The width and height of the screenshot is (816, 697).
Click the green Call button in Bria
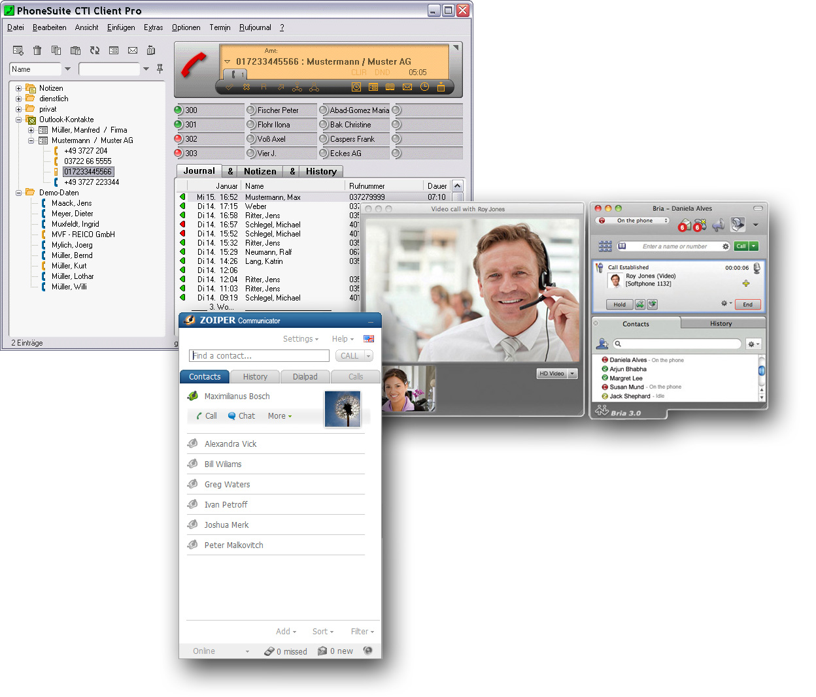(741, 246)
